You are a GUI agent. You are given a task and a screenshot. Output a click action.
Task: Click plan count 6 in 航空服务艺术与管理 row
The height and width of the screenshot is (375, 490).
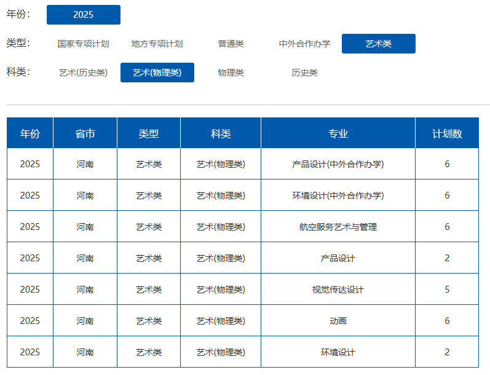point(447,227)
